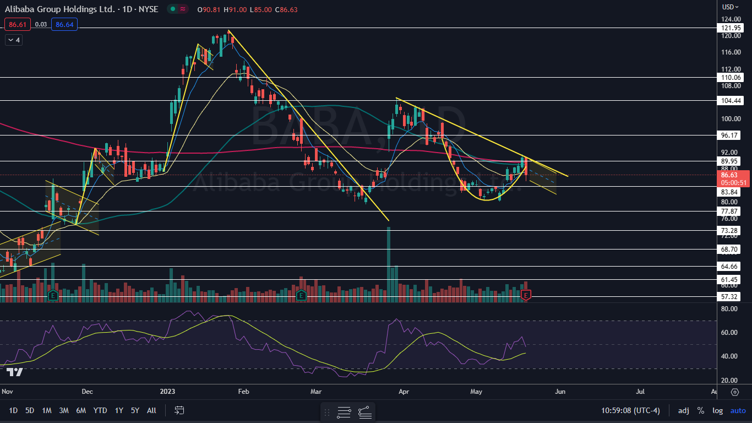Click the 57.32 horizontal line price label

[729, 297]
